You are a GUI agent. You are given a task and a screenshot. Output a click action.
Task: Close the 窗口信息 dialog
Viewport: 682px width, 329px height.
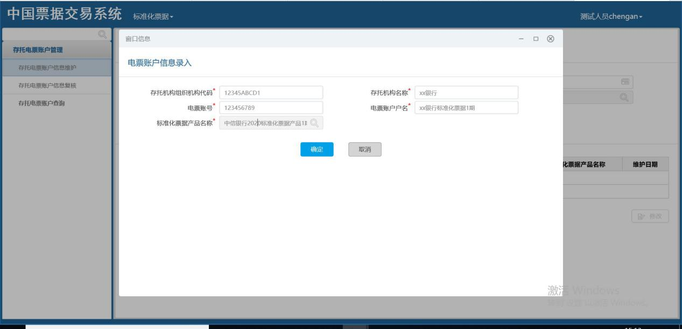click(550, 39)
